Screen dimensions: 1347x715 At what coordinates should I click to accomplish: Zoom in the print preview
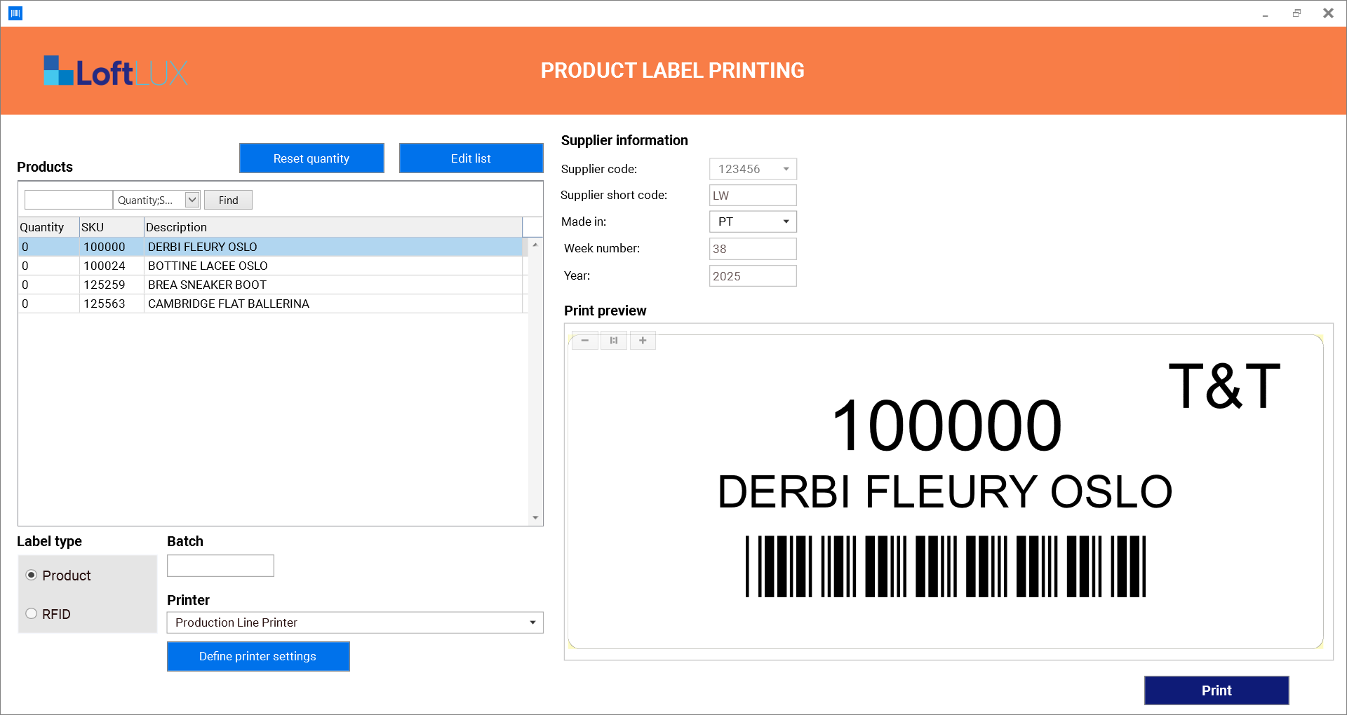click(643, 341)
